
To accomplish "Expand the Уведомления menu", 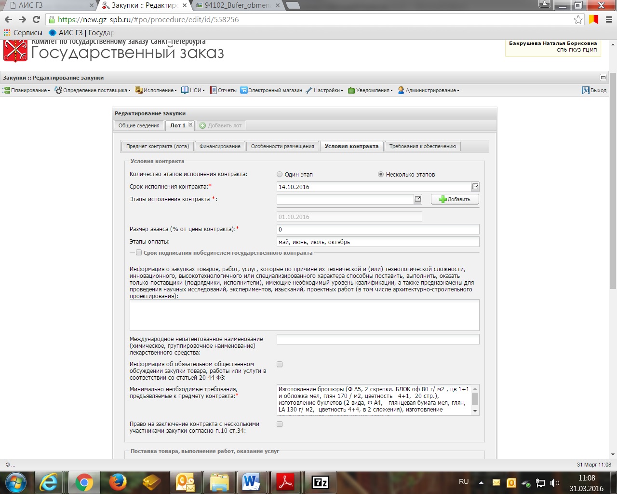I will tap(371, 90).
